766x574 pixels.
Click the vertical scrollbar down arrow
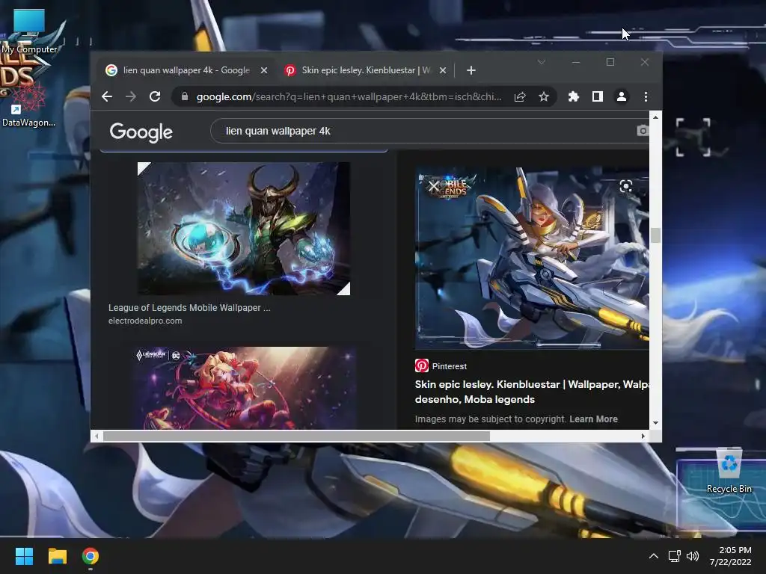point(655,423)
